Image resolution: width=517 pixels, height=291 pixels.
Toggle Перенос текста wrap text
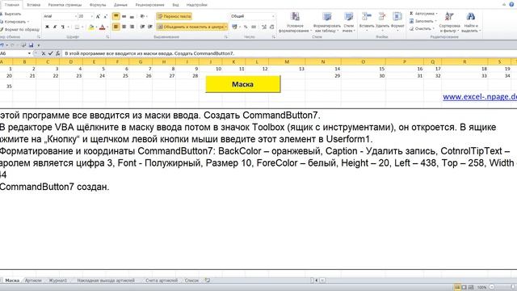click(x=174, y=16)
